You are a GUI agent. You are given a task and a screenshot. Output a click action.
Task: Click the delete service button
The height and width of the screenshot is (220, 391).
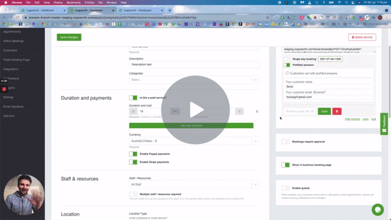click(x=362, y=37)
